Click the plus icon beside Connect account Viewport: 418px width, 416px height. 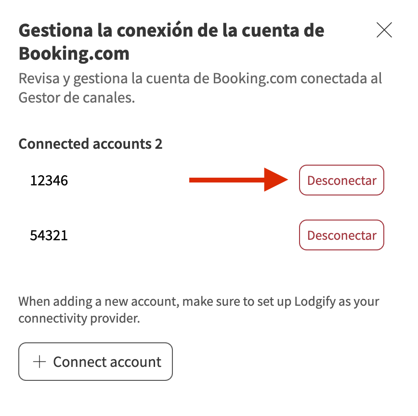coord(39,362)
